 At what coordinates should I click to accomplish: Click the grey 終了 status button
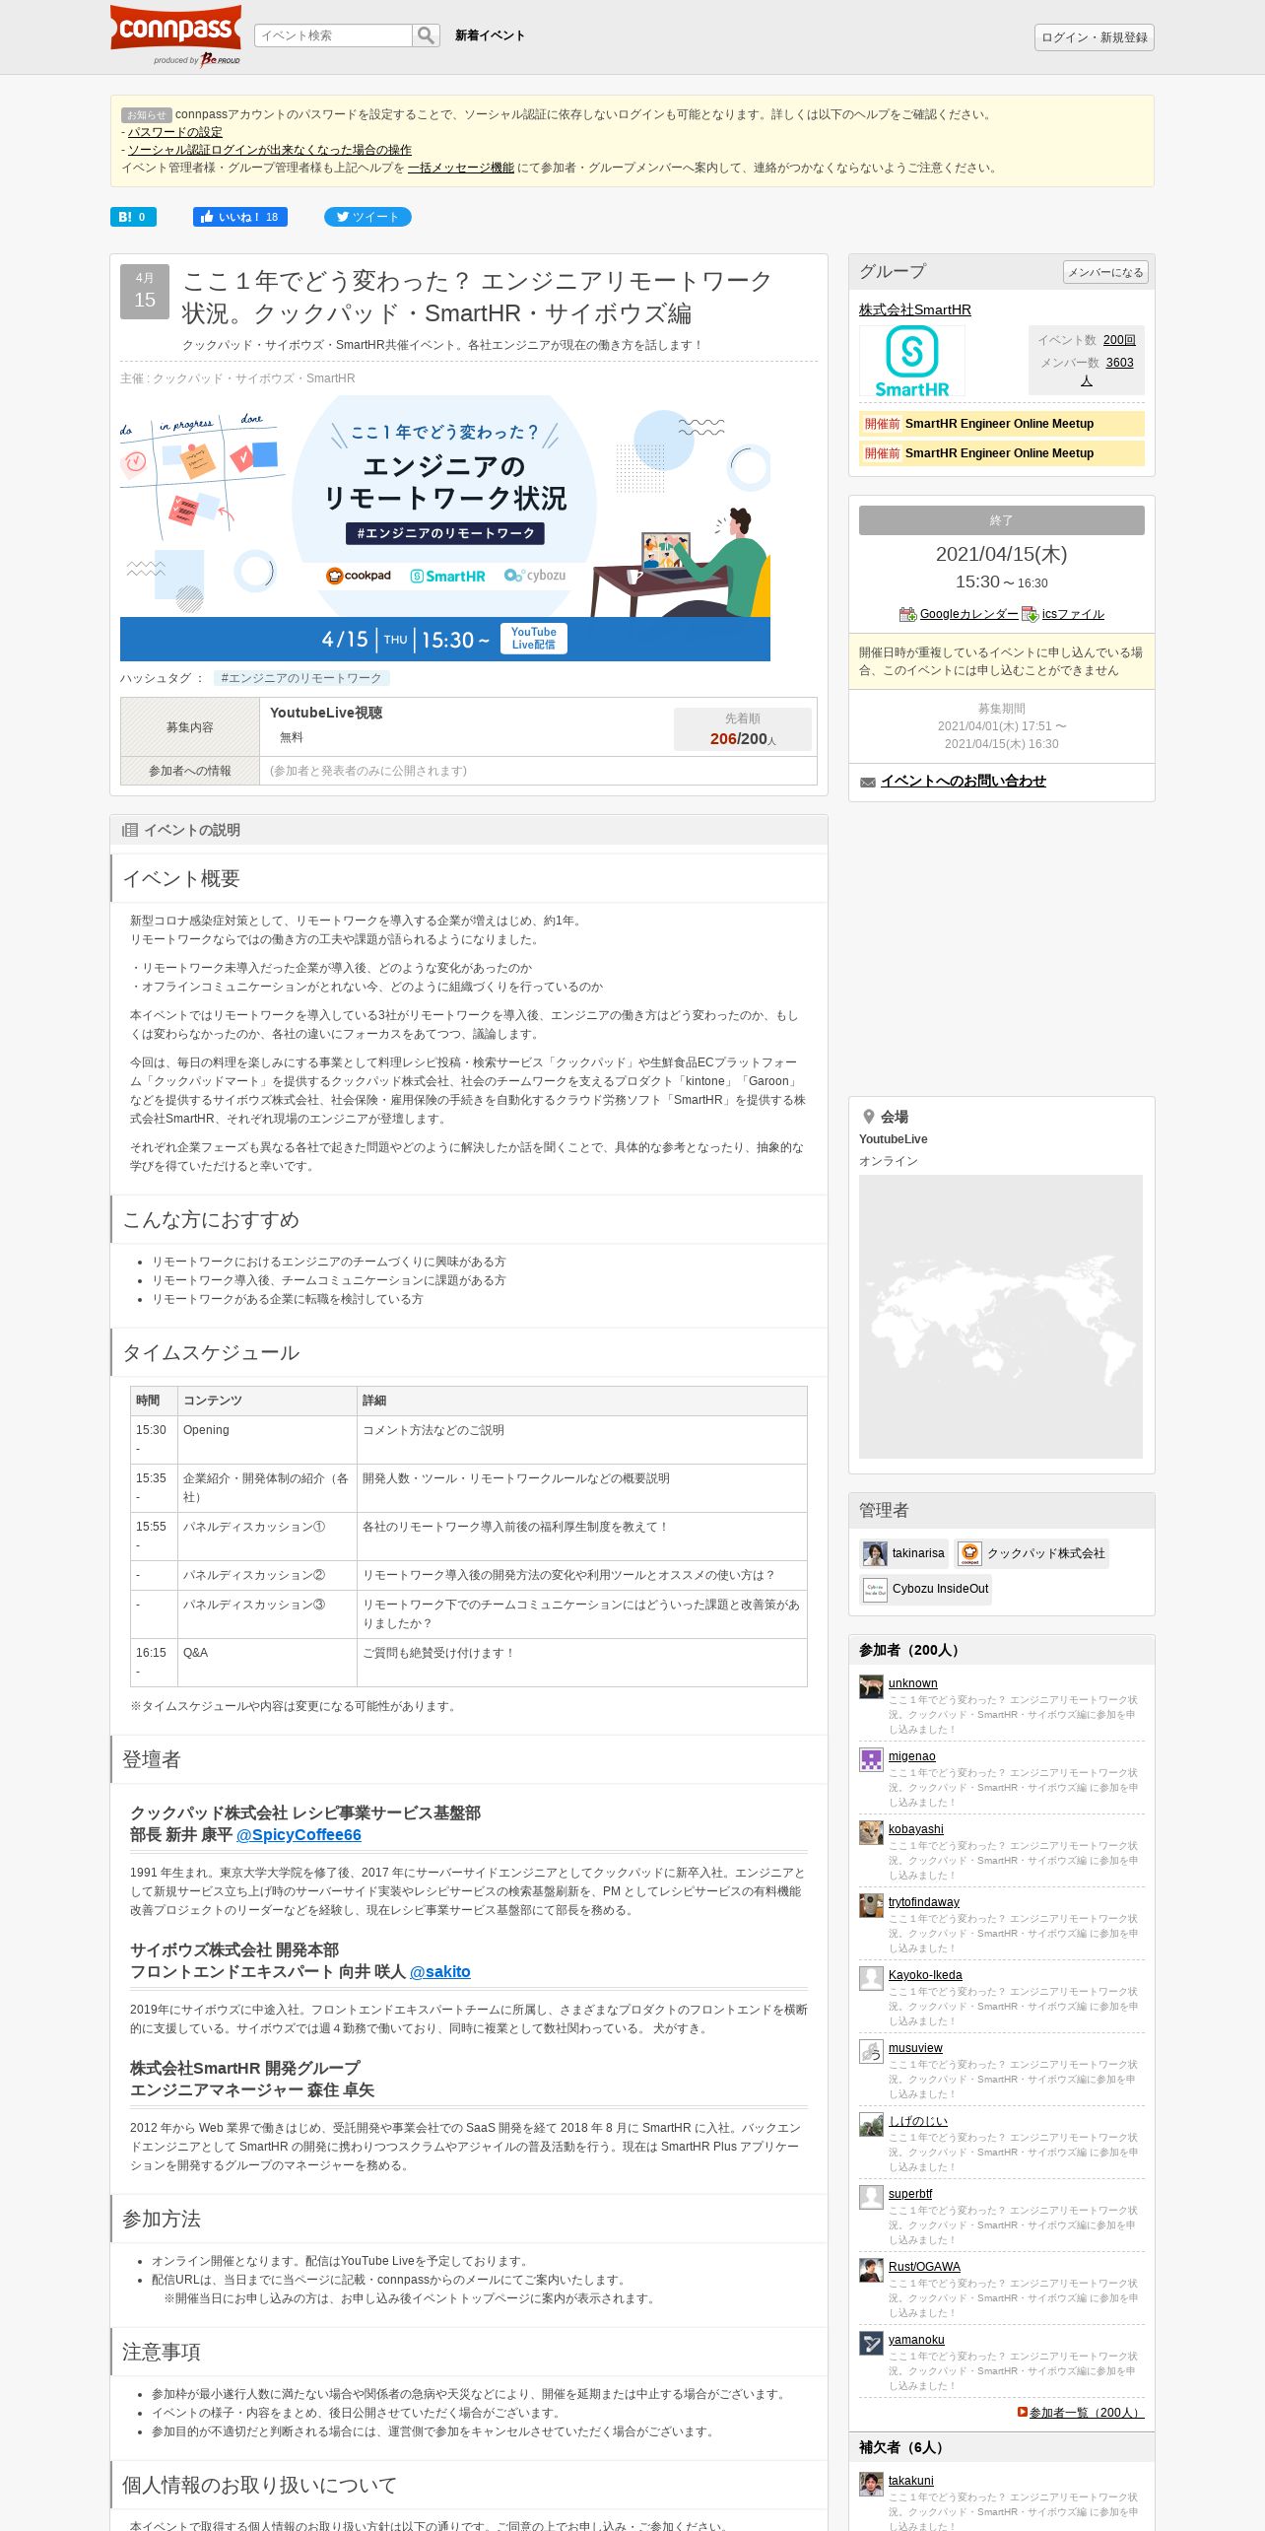[1002, 520]
